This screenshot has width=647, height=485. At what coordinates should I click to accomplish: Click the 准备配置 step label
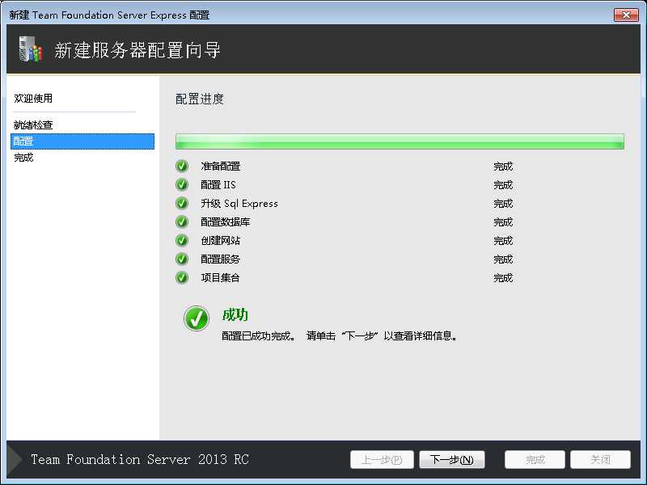click(x=220, y=167)
